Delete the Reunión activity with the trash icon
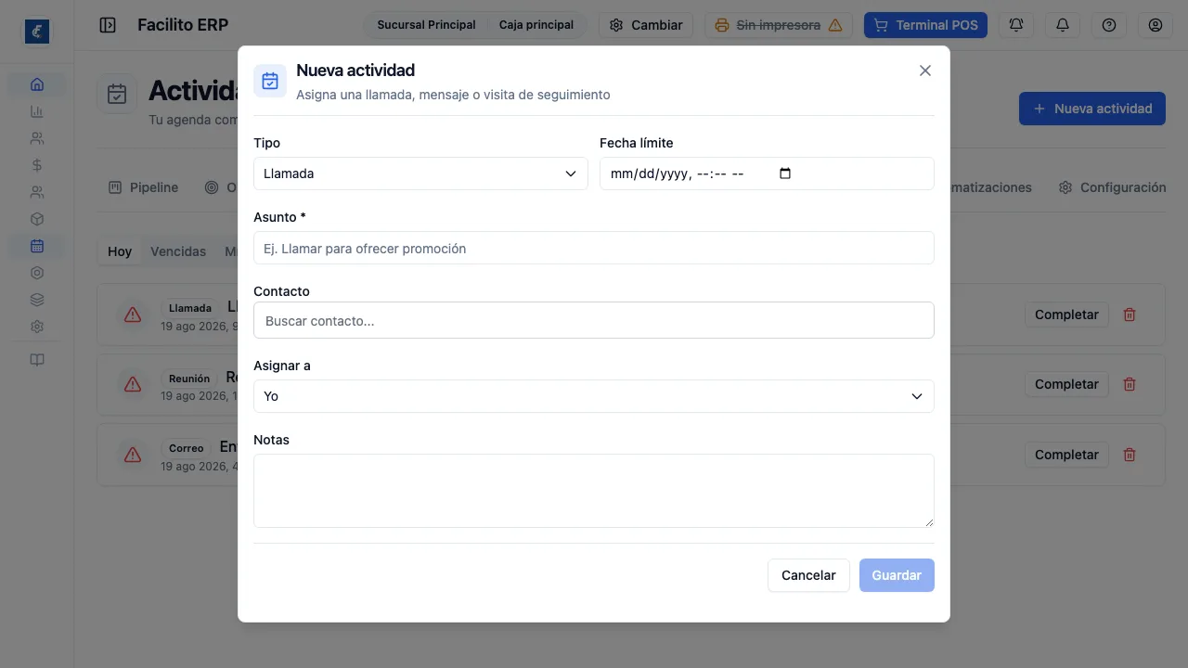 (1130, 384)
